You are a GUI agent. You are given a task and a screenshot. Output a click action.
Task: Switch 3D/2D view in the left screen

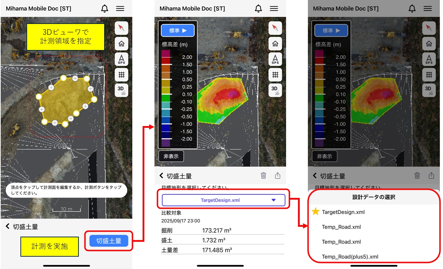[121, 90]
